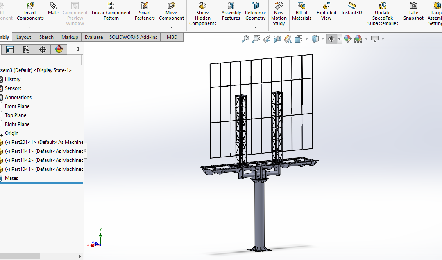Open the View Settings monitor icon
Image resolution: width=442 pixels, height=260 pixels.
[375, 39]
